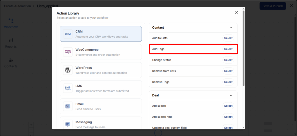This screenshot has height=136, width=297.
Task: Close the Action Library dialog
Action: (x=236, y=12)
